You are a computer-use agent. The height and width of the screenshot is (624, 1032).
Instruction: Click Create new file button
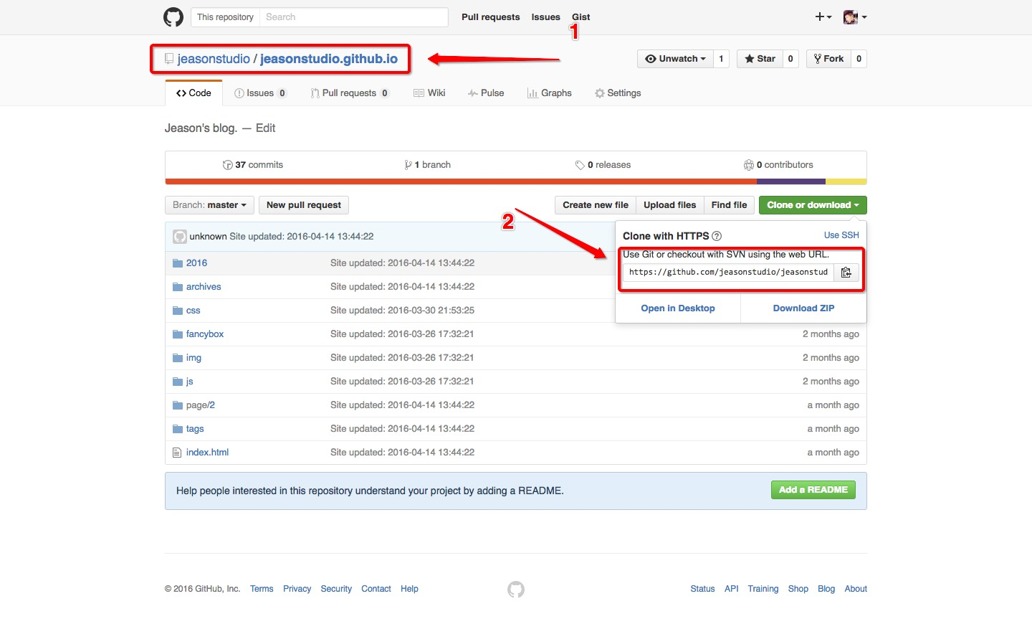pos(596,205)
